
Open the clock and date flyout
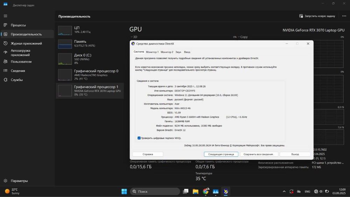click(x=339, y=191)
